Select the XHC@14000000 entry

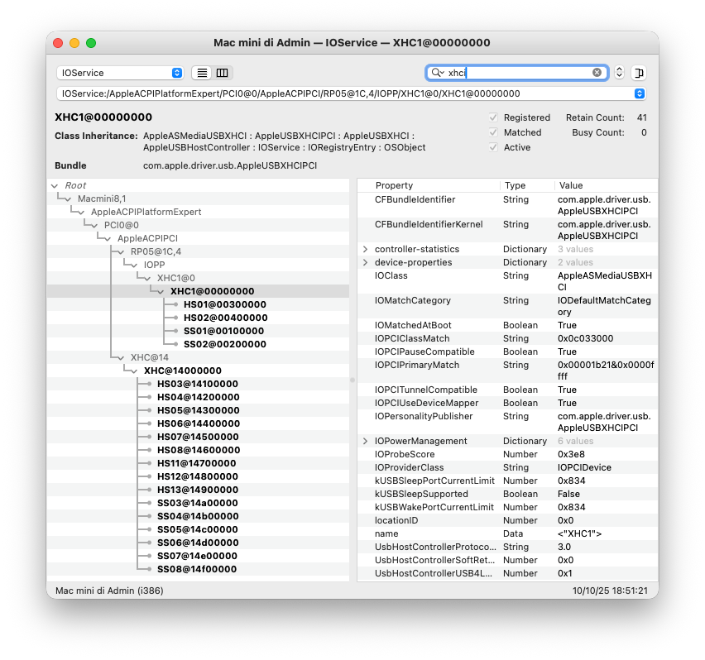183,371
